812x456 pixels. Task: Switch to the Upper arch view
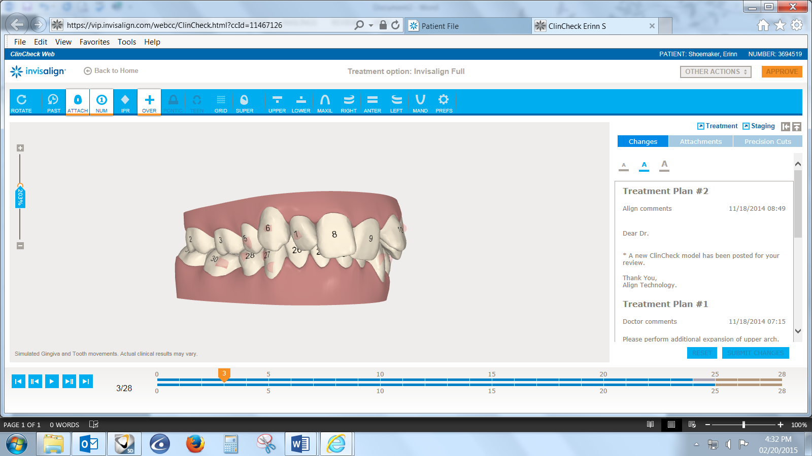(x=277, y=102)
